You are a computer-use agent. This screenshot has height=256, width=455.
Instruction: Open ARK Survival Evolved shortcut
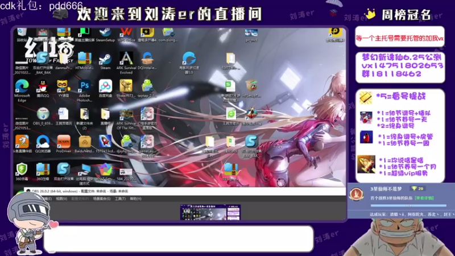tap(126, 63)
